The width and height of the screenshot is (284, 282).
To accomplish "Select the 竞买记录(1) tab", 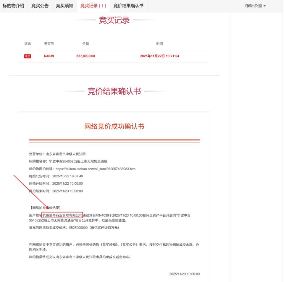I will (93, 6).
